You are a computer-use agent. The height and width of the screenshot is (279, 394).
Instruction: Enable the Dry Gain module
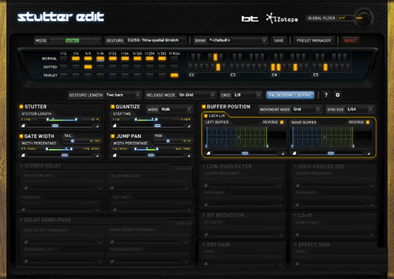point(204,245)
